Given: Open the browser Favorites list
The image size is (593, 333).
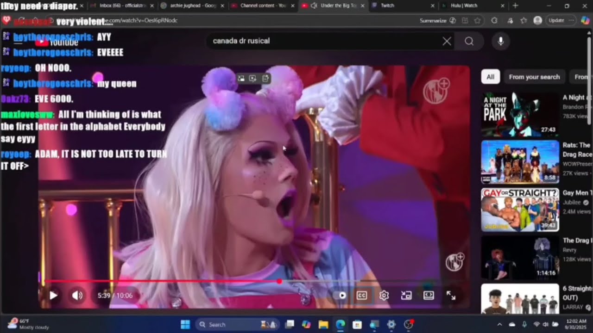Looking at the screenshot, I should (524, 20).
